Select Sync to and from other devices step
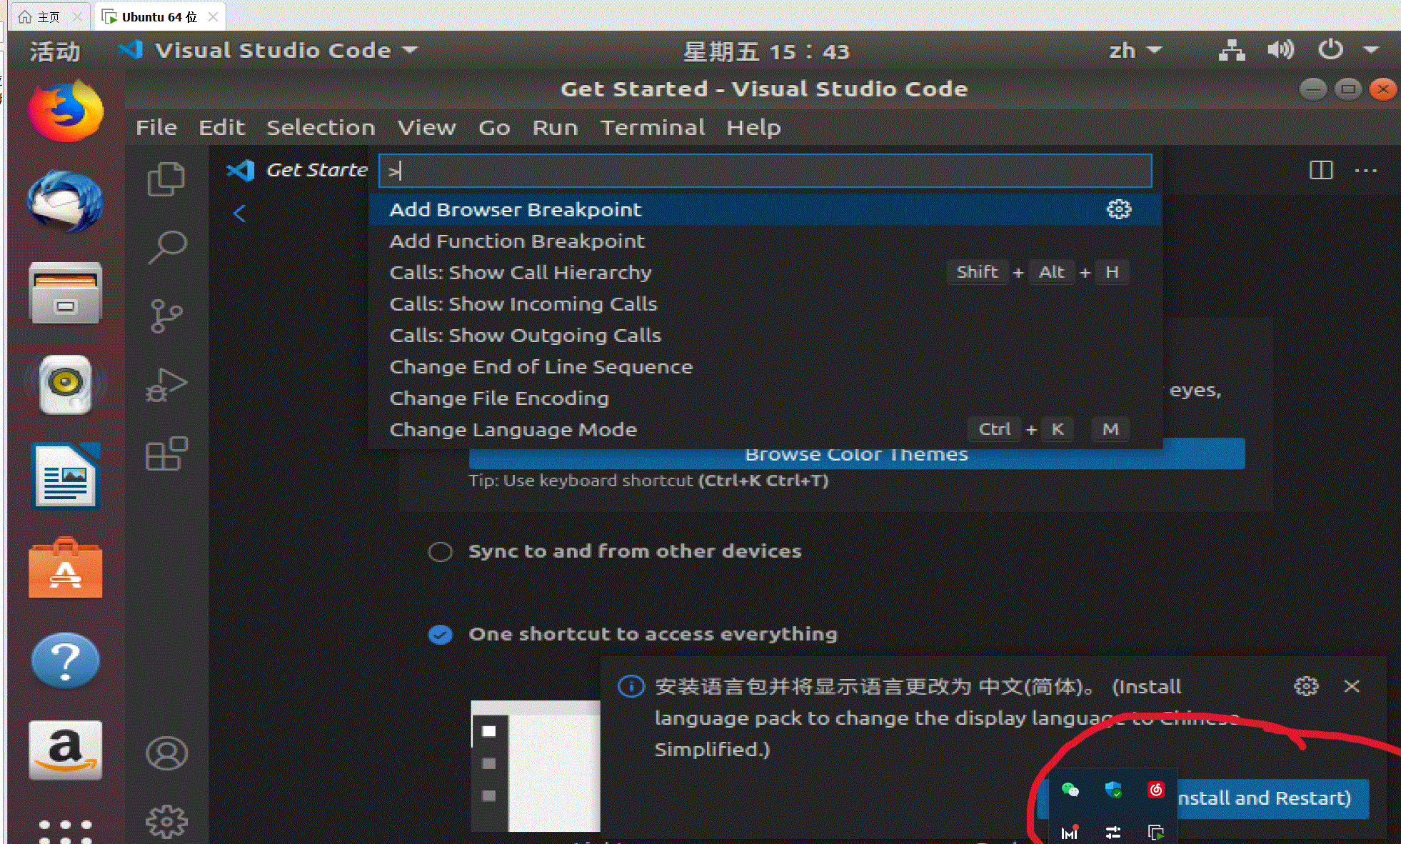The height and width of the screenshot is (844, 1401). pyautogui.click(x=635, y=551)
